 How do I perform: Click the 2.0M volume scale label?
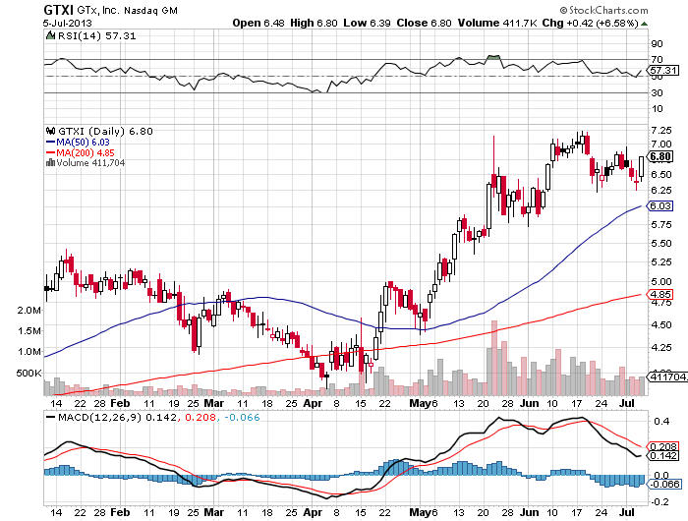(29, 310)
